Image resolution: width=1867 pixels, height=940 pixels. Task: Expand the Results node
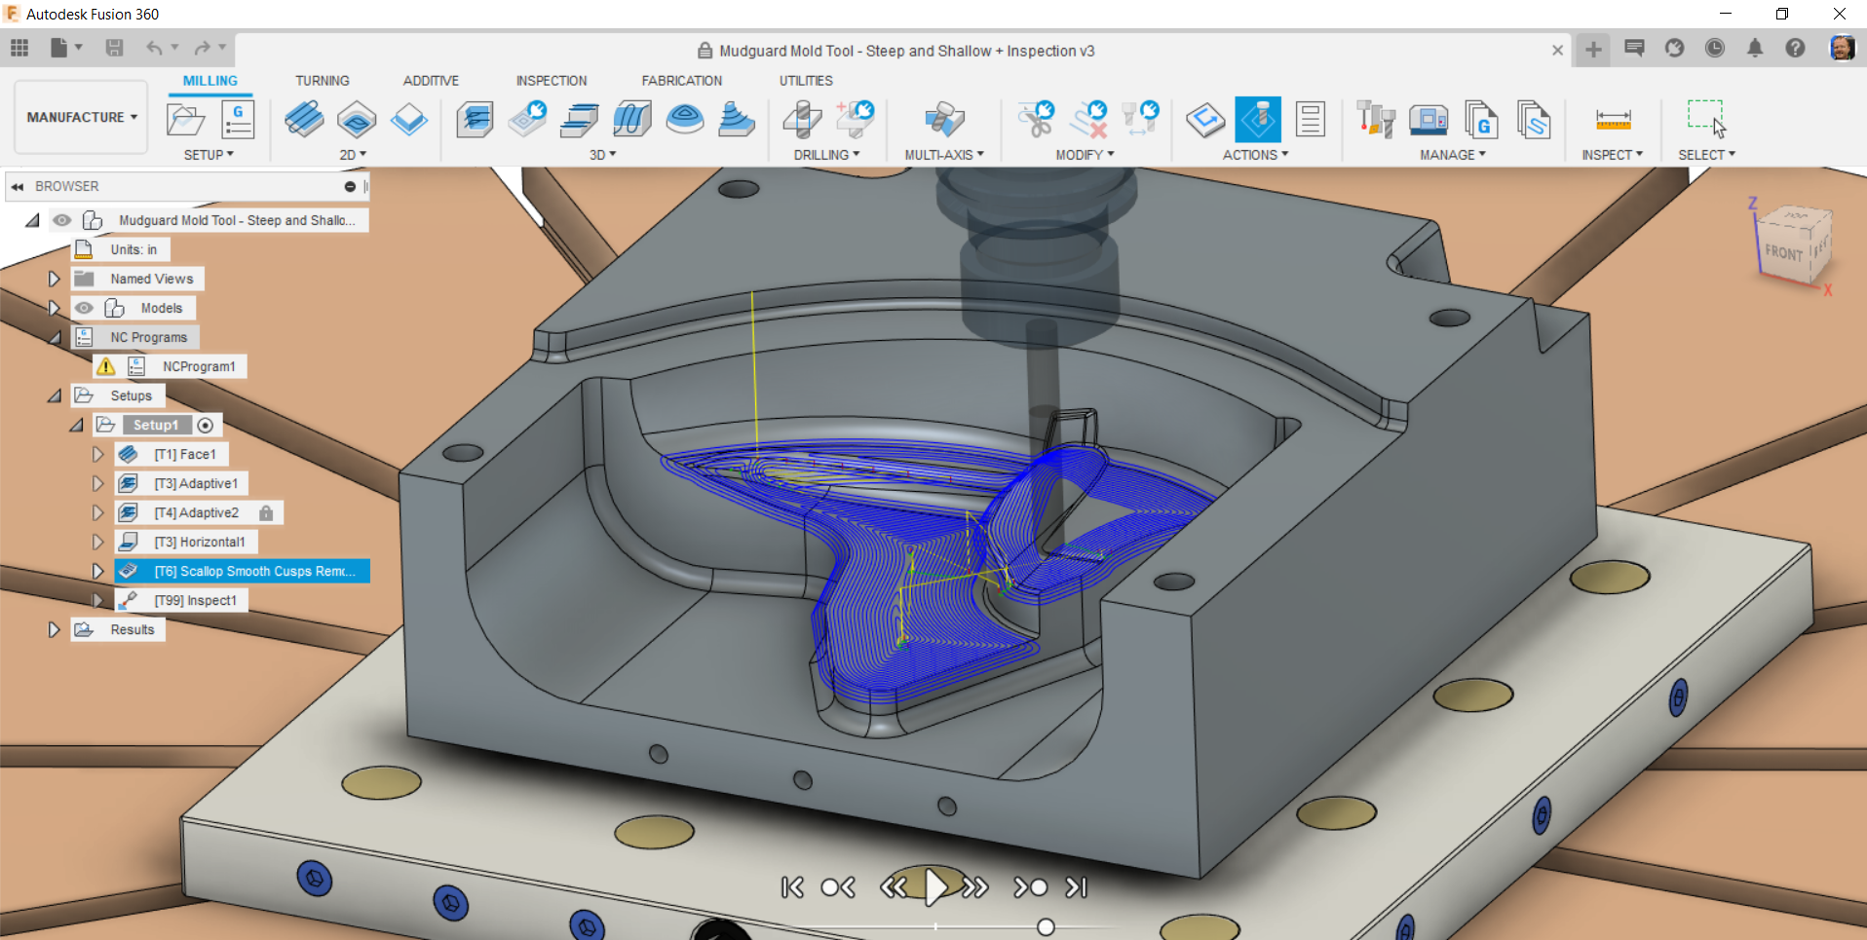[55, 629]
